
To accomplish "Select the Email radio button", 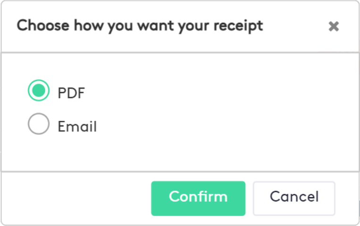I will coord(39,125).
